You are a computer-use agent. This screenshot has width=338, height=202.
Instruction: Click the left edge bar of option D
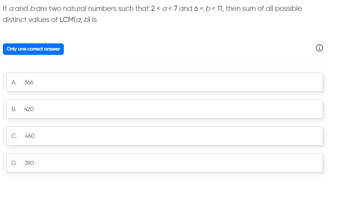tap(4, 163)
